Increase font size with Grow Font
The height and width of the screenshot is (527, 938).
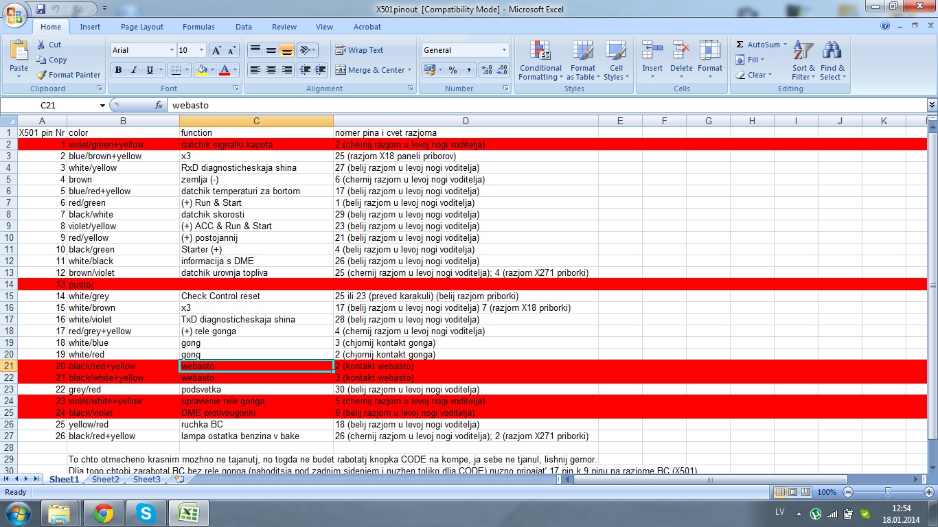[216, 50]
